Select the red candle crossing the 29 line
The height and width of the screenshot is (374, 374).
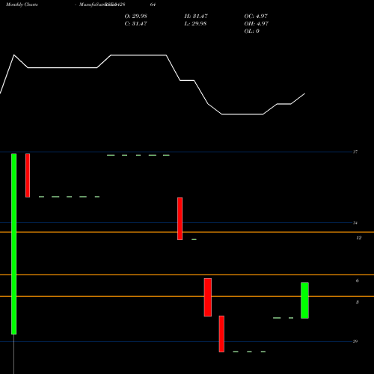coord(221,334)
